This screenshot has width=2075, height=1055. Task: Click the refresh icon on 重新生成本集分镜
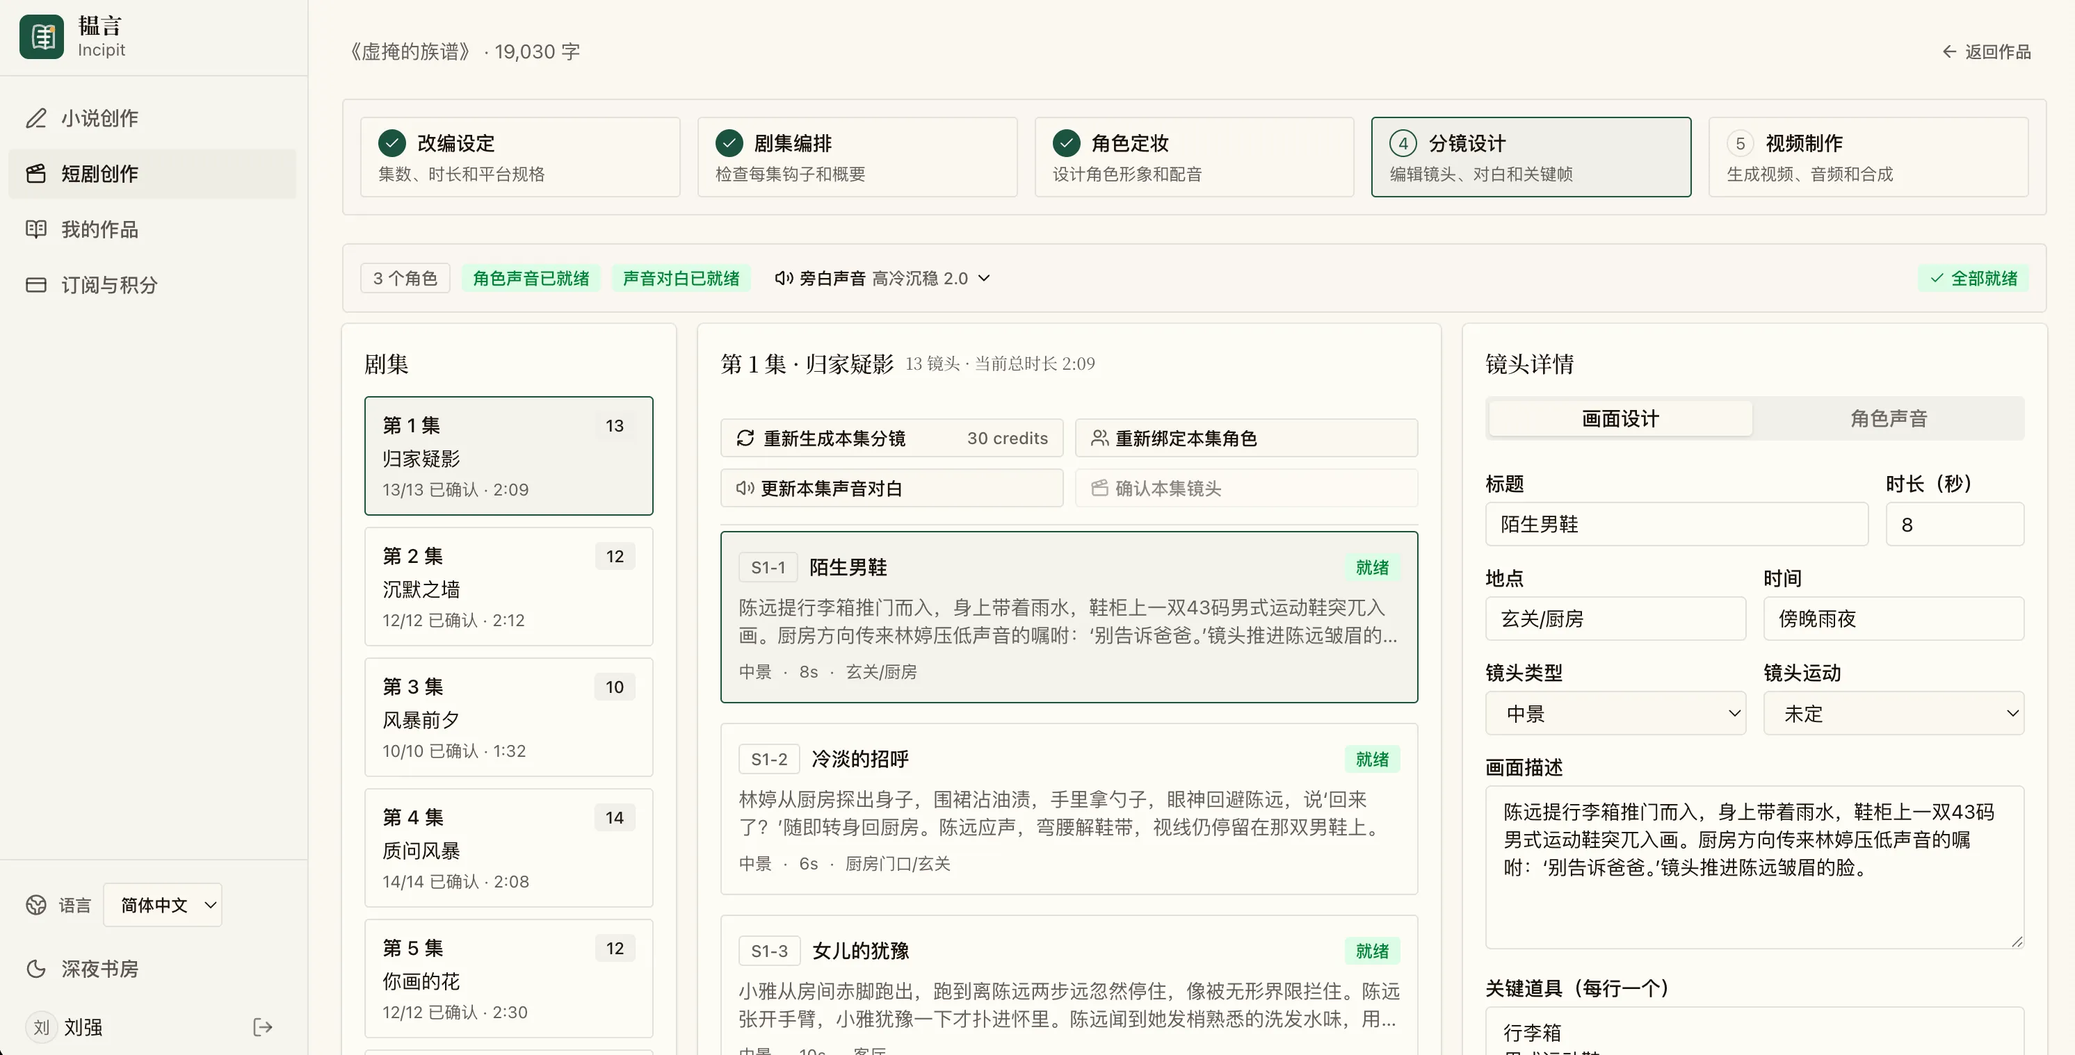(745, 438)
